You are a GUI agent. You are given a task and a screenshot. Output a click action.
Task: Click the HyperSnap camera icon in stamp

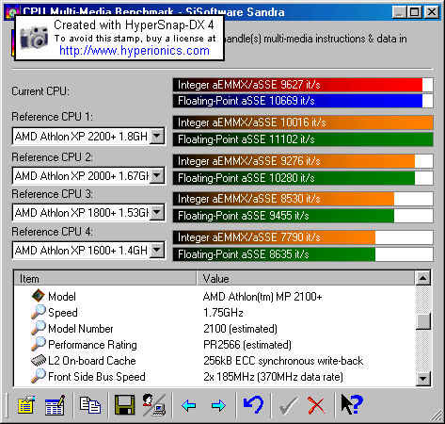pyautogui.click(x=34, y=38)
